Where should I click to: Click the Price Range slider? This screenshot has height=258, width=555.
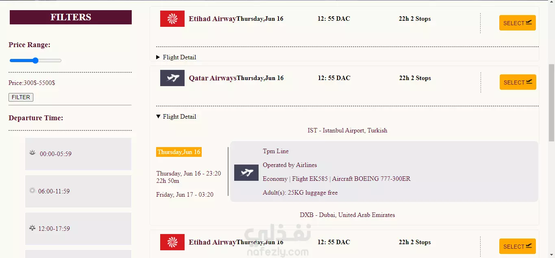pos(35,61)
